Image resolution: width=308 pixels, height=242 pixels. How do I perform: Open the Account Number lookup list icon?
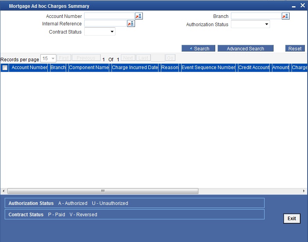[x=139, y=16]
